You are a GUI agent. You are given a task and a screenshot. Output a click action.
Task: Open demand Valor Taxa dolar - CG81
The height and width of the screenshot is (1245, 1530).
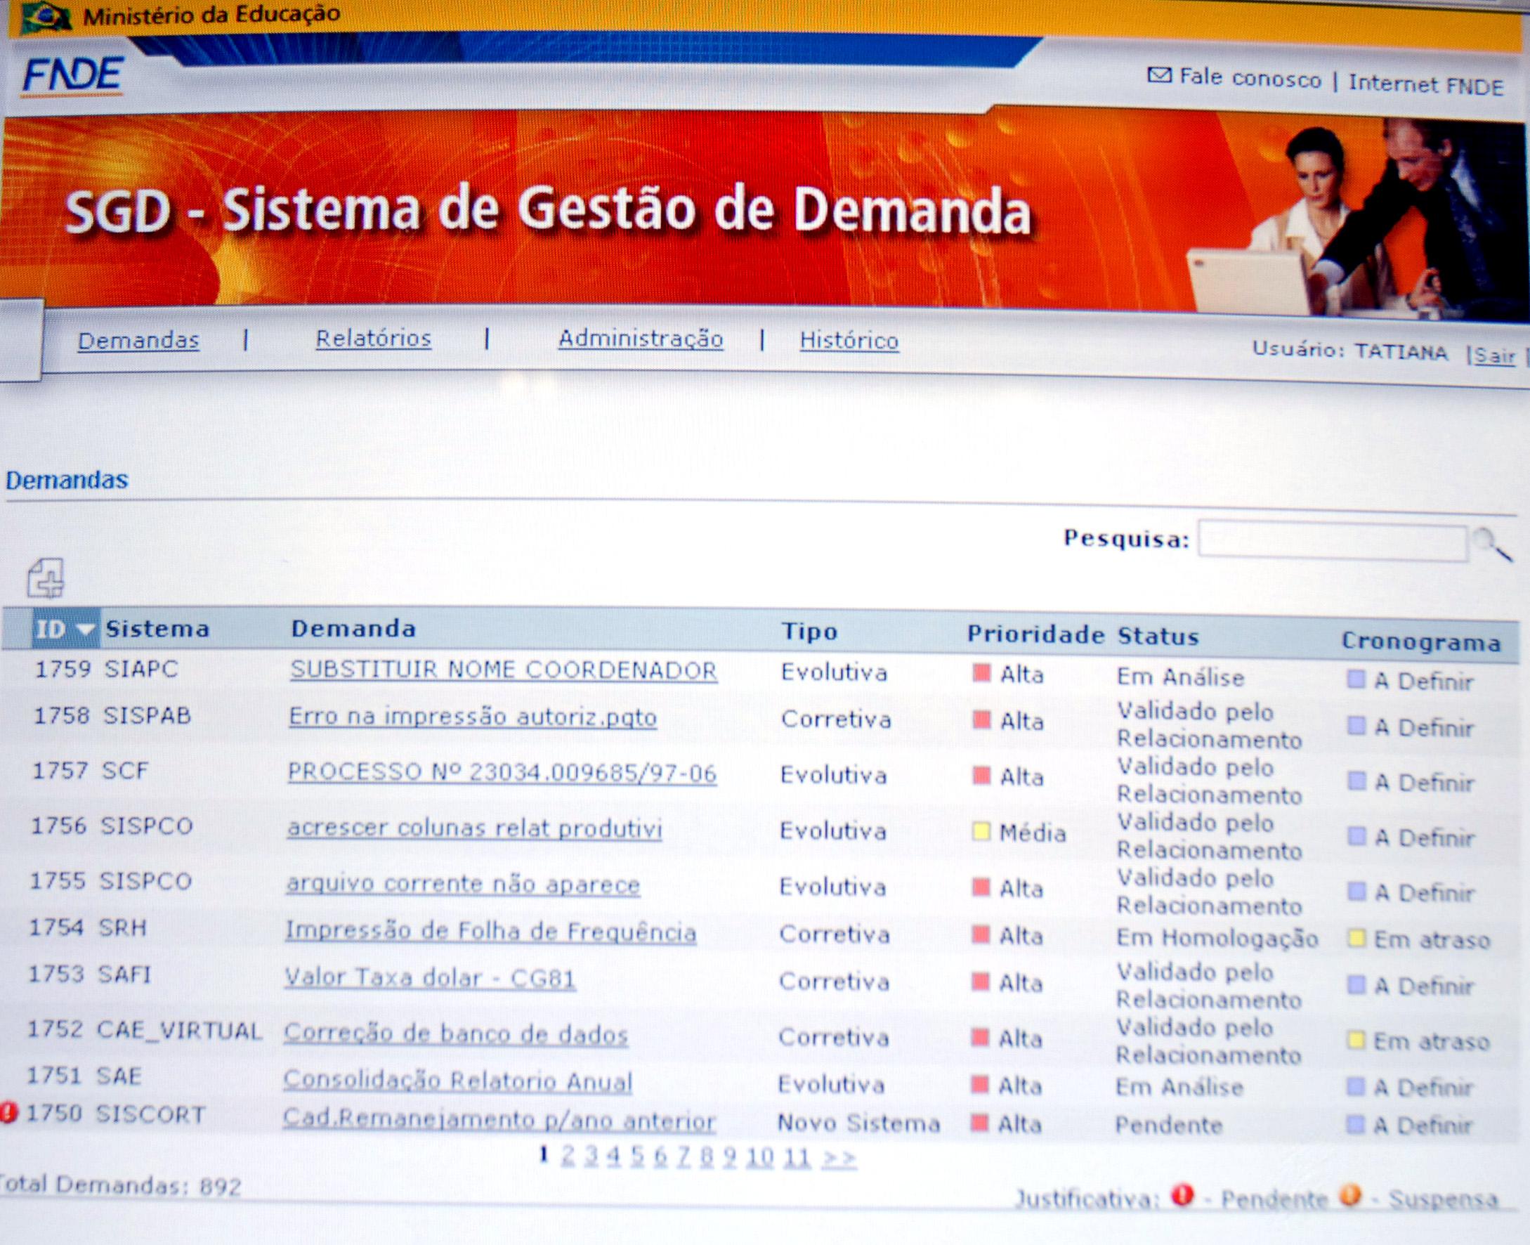(429, 977)
